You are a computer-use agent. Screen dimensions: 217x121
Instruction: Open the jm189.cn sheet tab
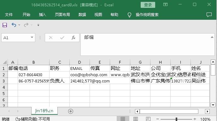tap(44, 111)
